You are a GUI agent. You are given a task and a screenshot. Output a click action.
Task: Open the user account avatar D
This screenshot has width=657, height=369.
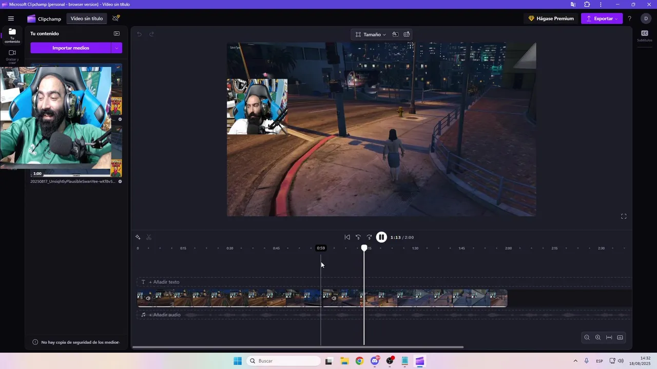pyautogui.click(x=646, y=18)
